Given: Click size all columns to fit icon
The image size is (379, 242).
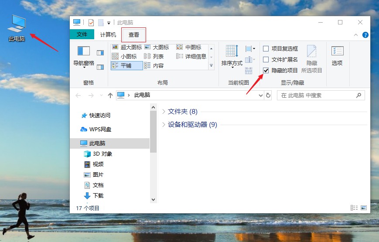Looking at the screenshot, I should point(249,70).
